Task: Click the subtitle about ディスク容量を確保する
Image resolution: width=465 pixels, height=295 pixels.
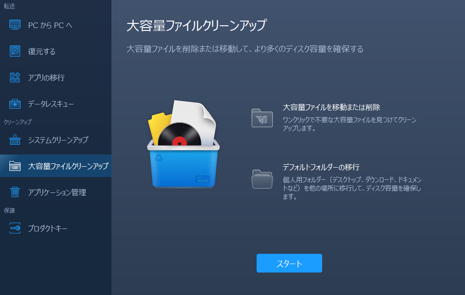Action: (245, 49)
